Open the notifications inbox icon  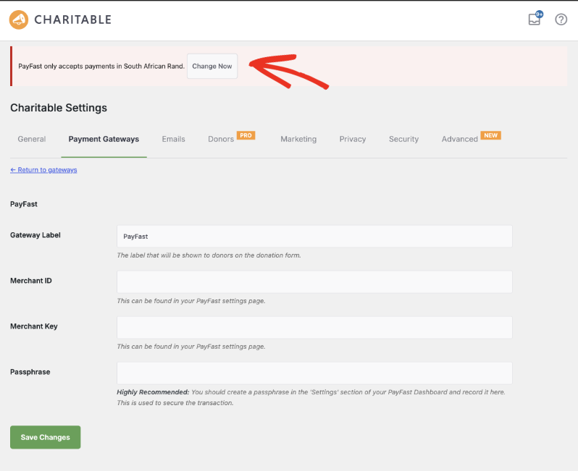(535, 19)
